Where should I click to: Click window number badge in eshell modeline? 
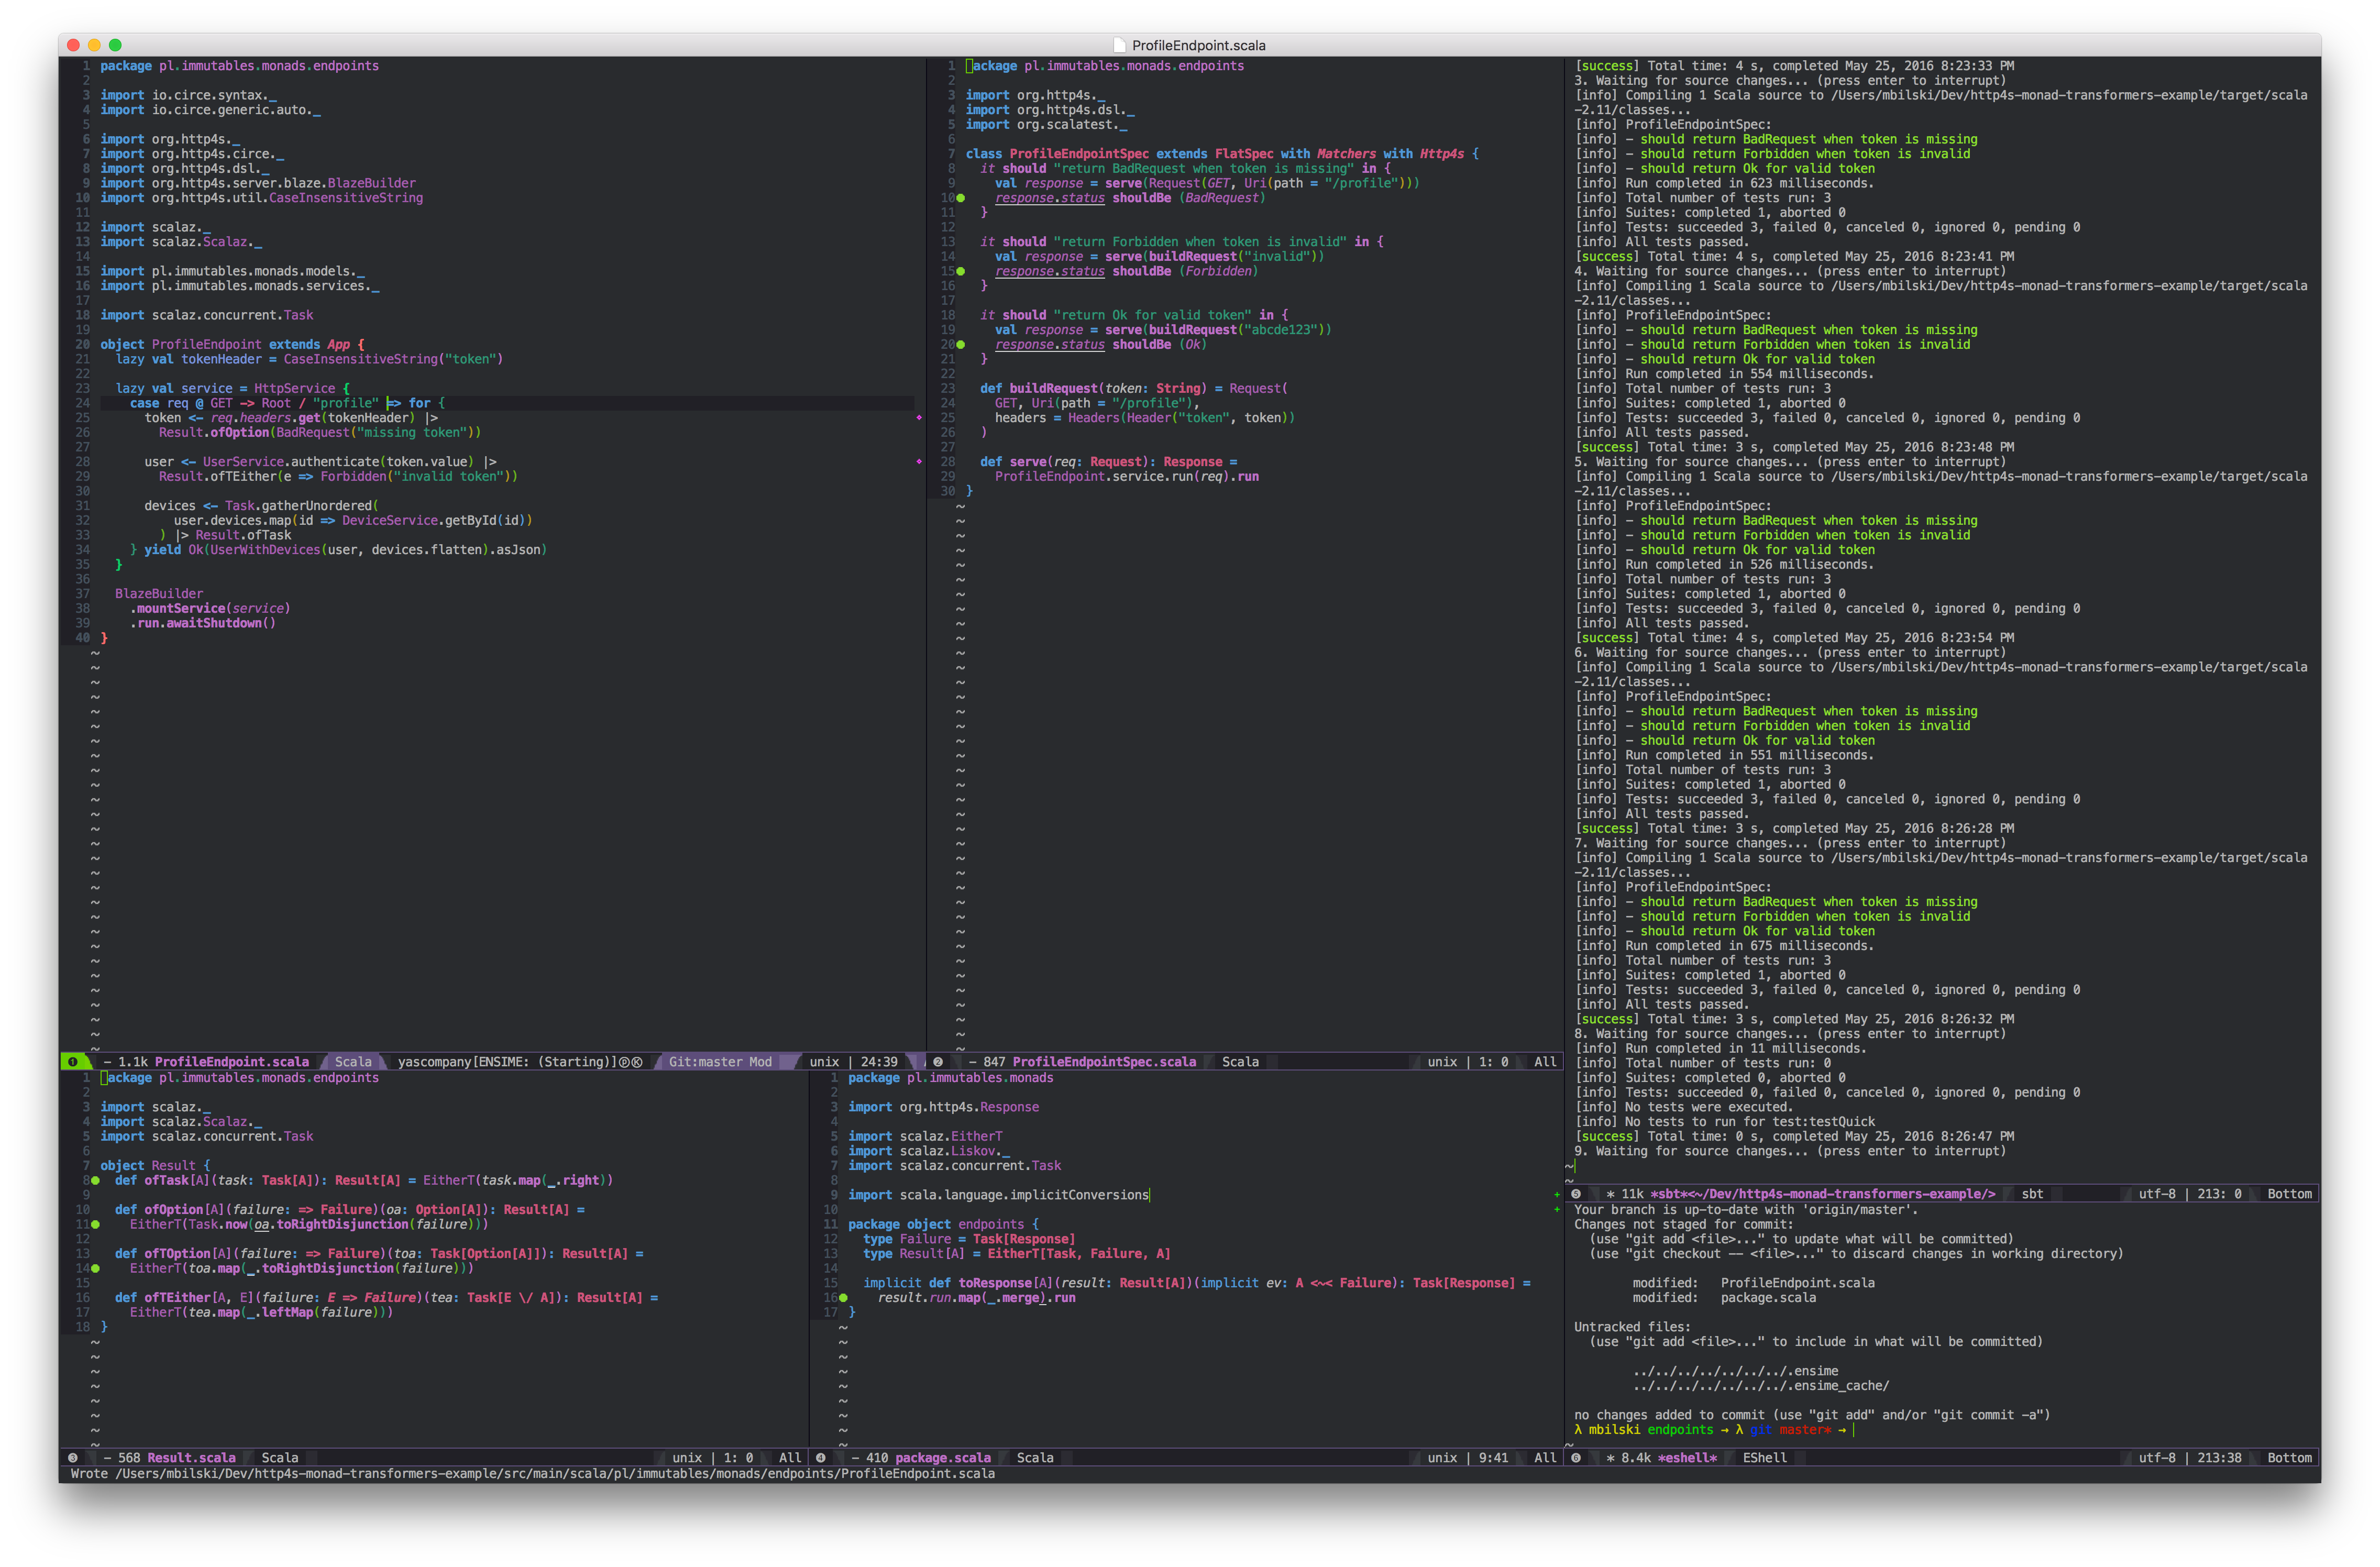pos(1576,1458)
